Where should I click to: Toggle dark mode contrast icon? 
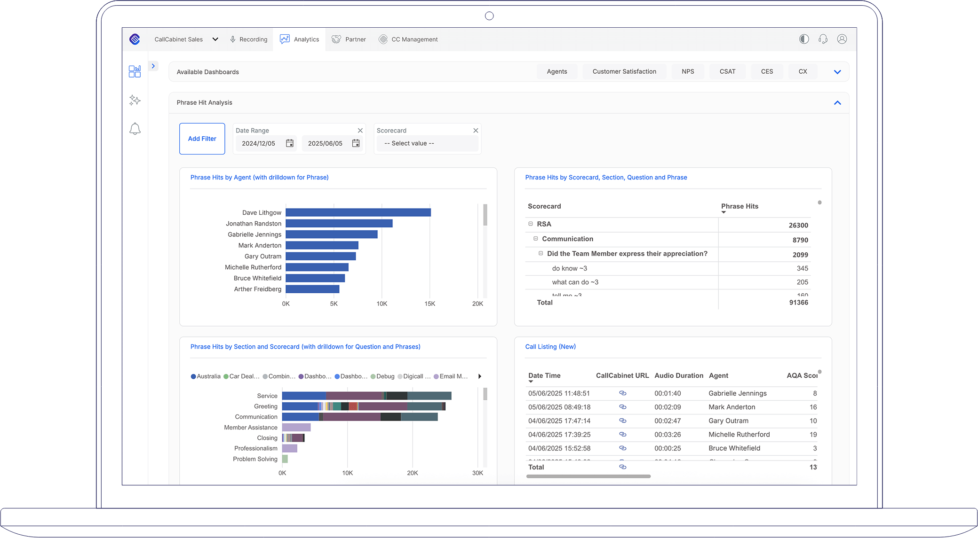click(x=804, y=39)
